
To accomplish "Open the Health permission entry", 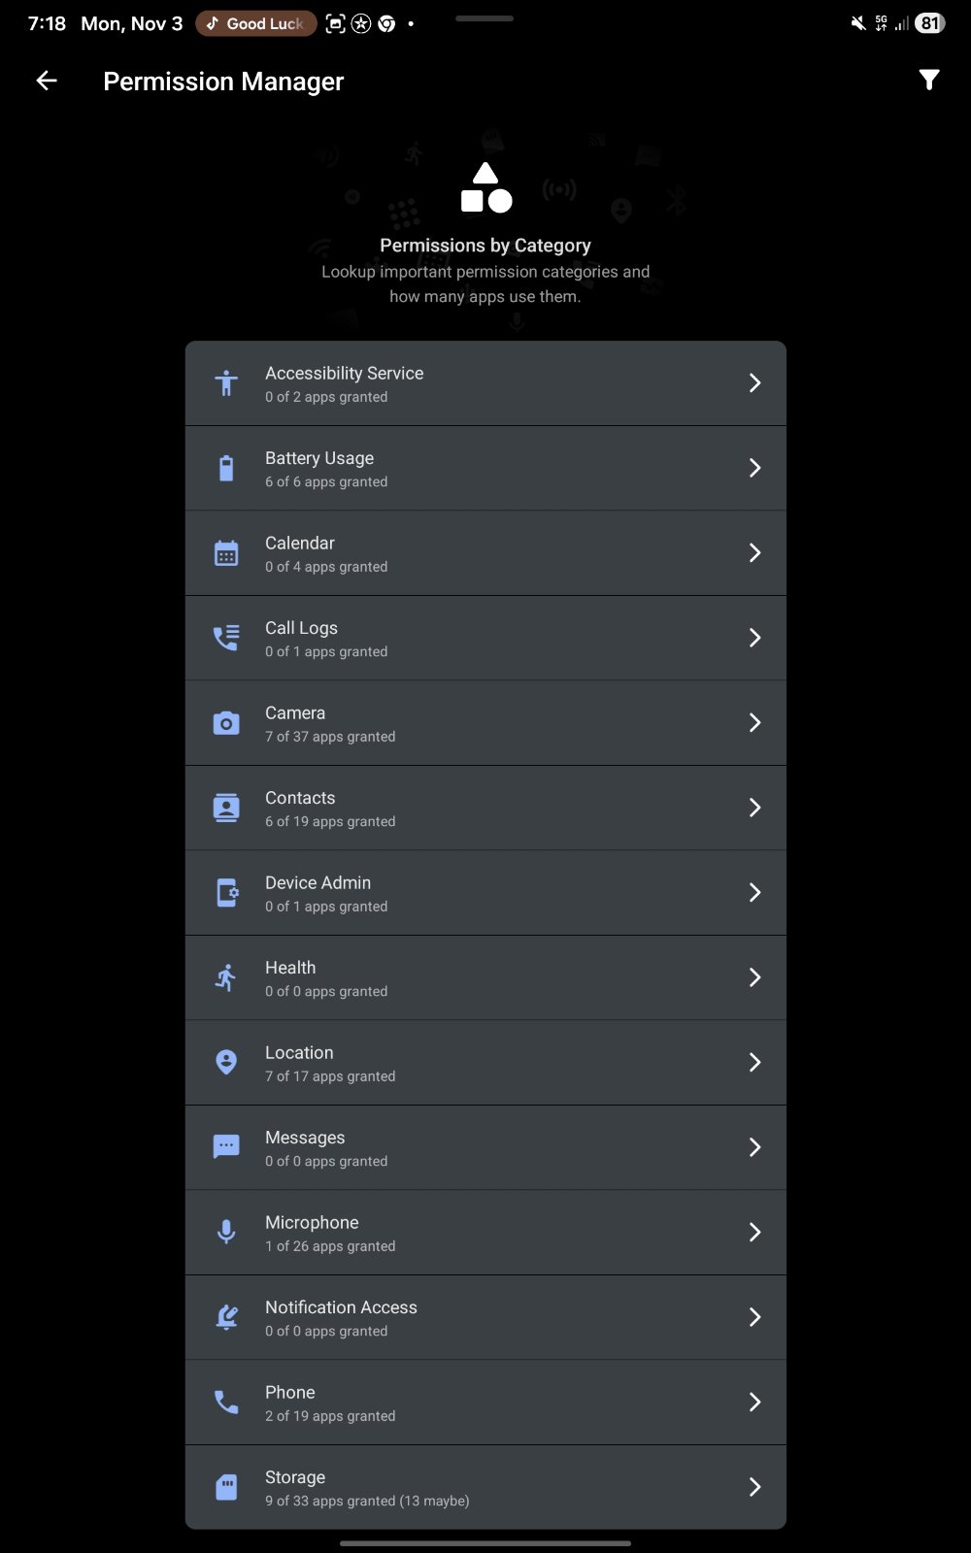I will point(485,977).
